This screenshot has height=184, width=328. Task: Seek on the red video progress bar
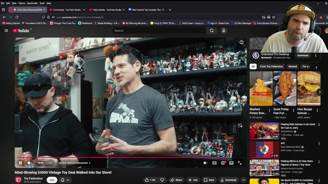(130, 157)
